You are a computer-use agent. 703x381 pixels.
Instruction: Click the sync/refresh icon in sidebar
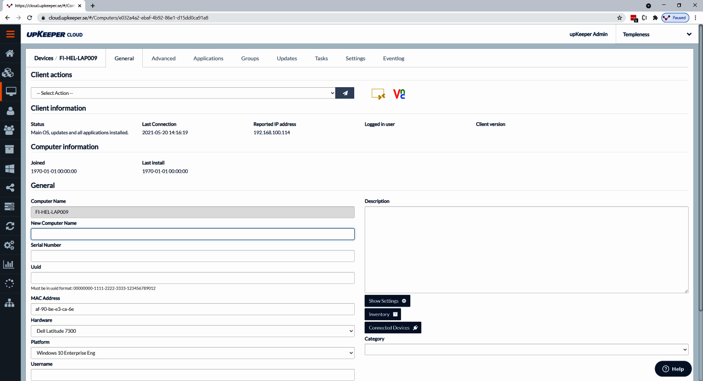coord(11,226)
